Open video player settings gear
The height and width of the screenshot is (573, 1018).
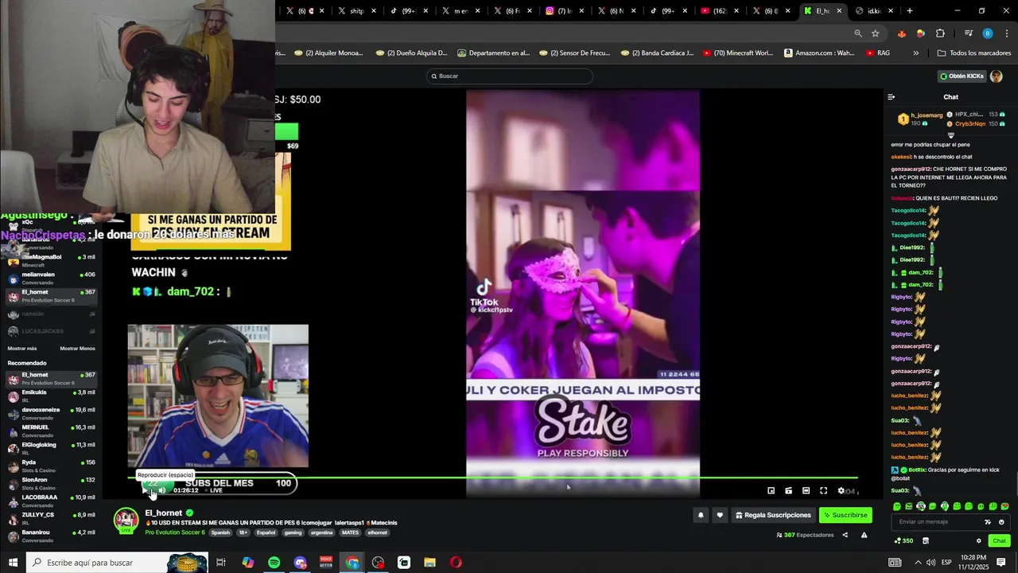pos(841,491)
